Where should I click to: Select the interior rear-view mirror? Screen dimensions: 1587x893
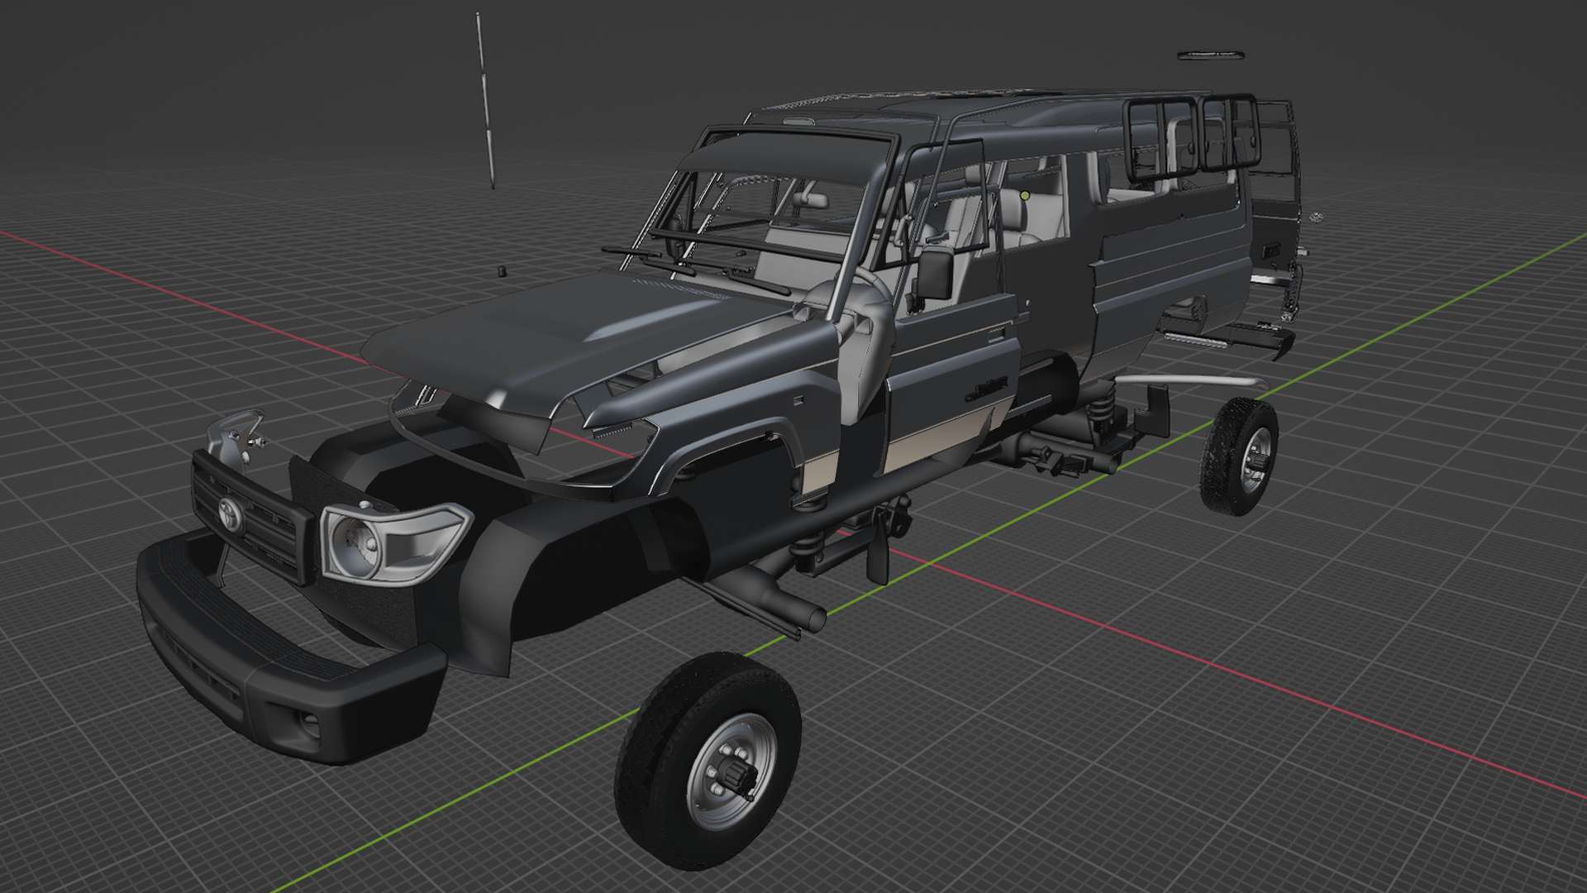(810, 198)
